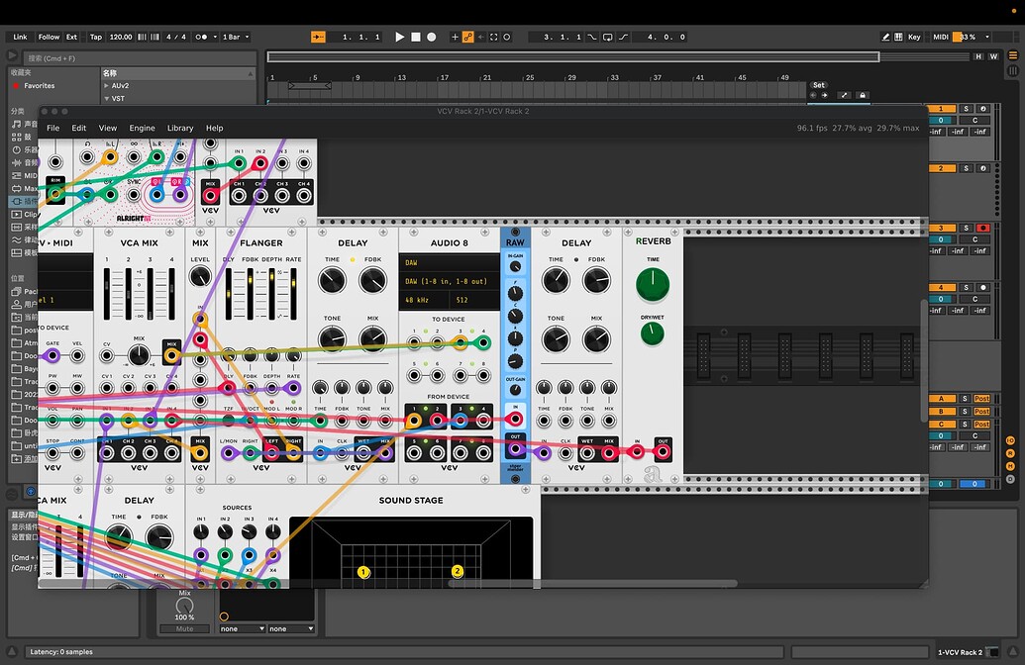
Task: Toggle the metronome icon
Action: 201,38
